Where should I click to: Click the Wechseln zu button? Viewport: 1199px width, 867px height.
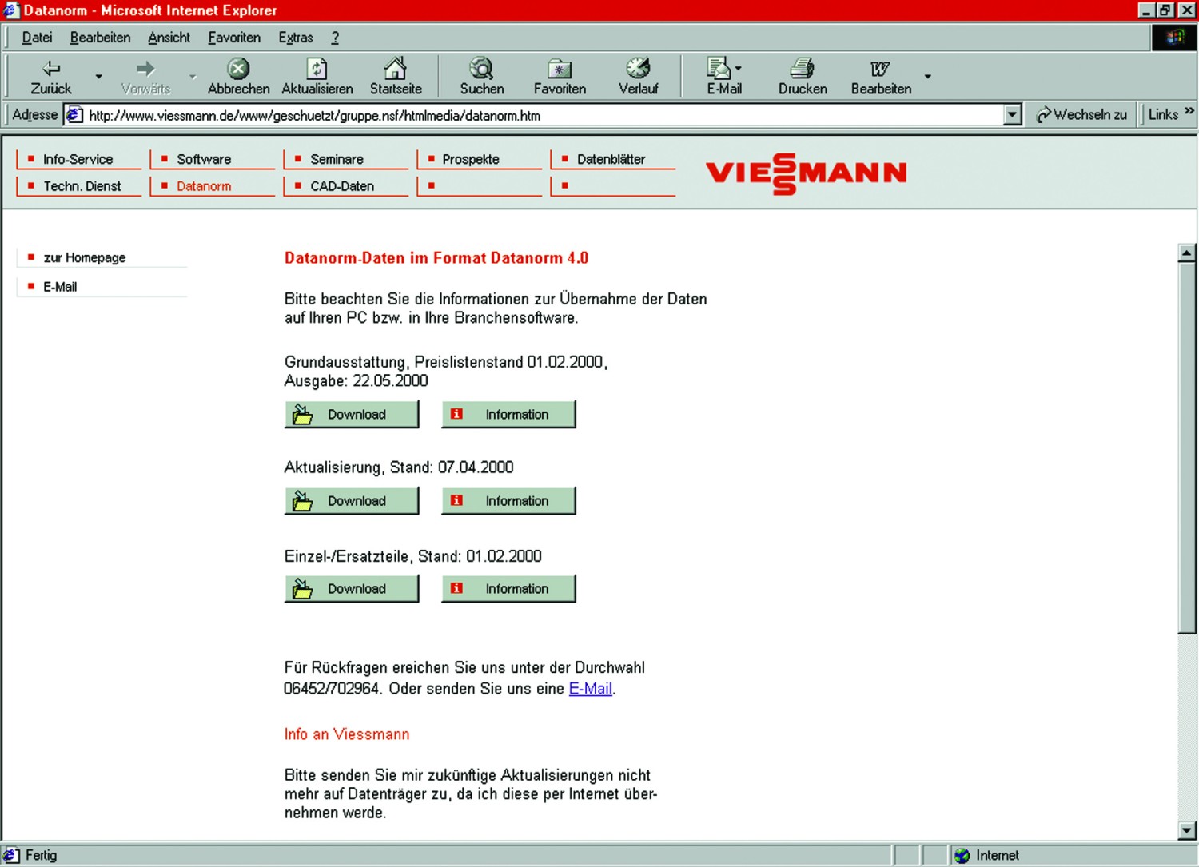[x=1081, y=115]
